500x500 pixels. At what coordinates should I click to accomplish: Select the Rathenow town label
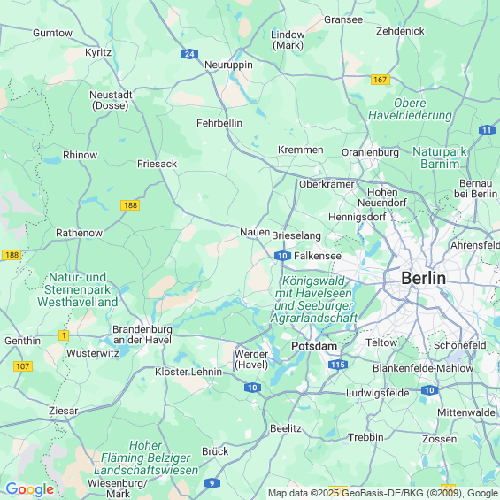[x=79, y=233]
